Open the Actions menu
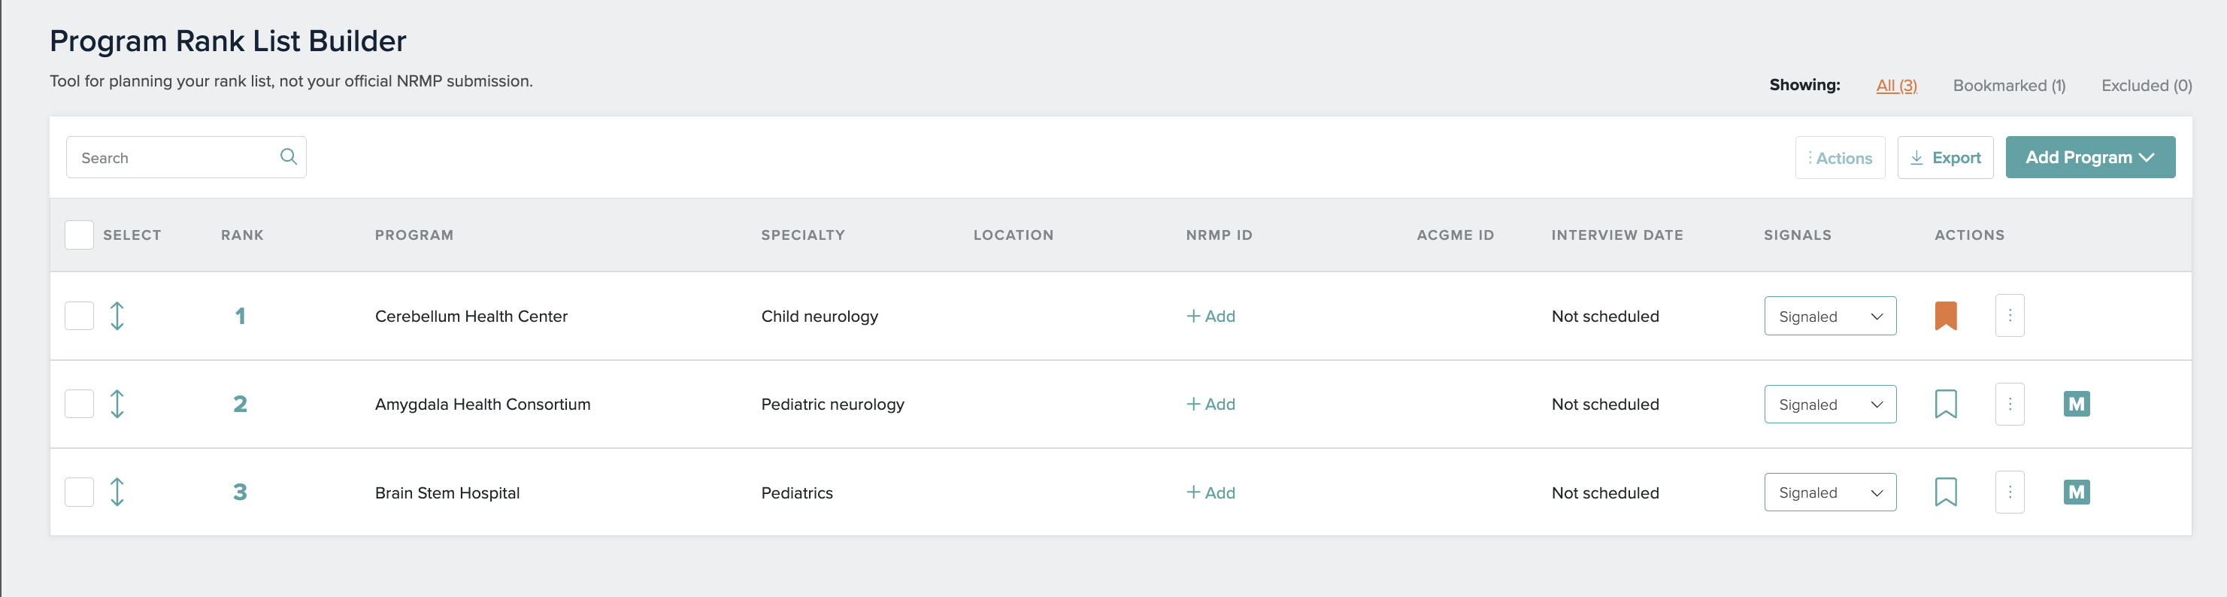The width and height of the screenshot is (2227, 597). (1840, 157)
